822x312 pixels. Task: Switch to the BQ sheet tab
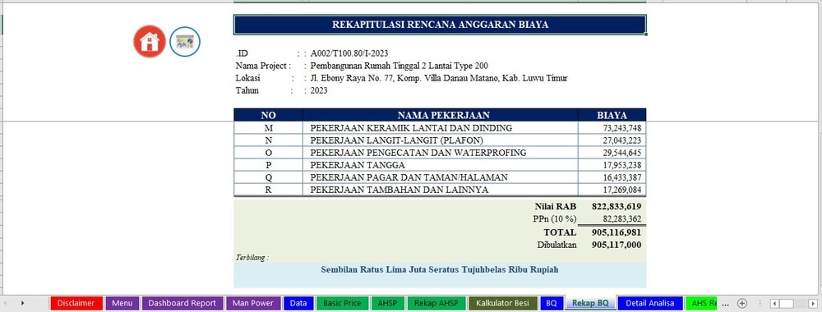551,303
